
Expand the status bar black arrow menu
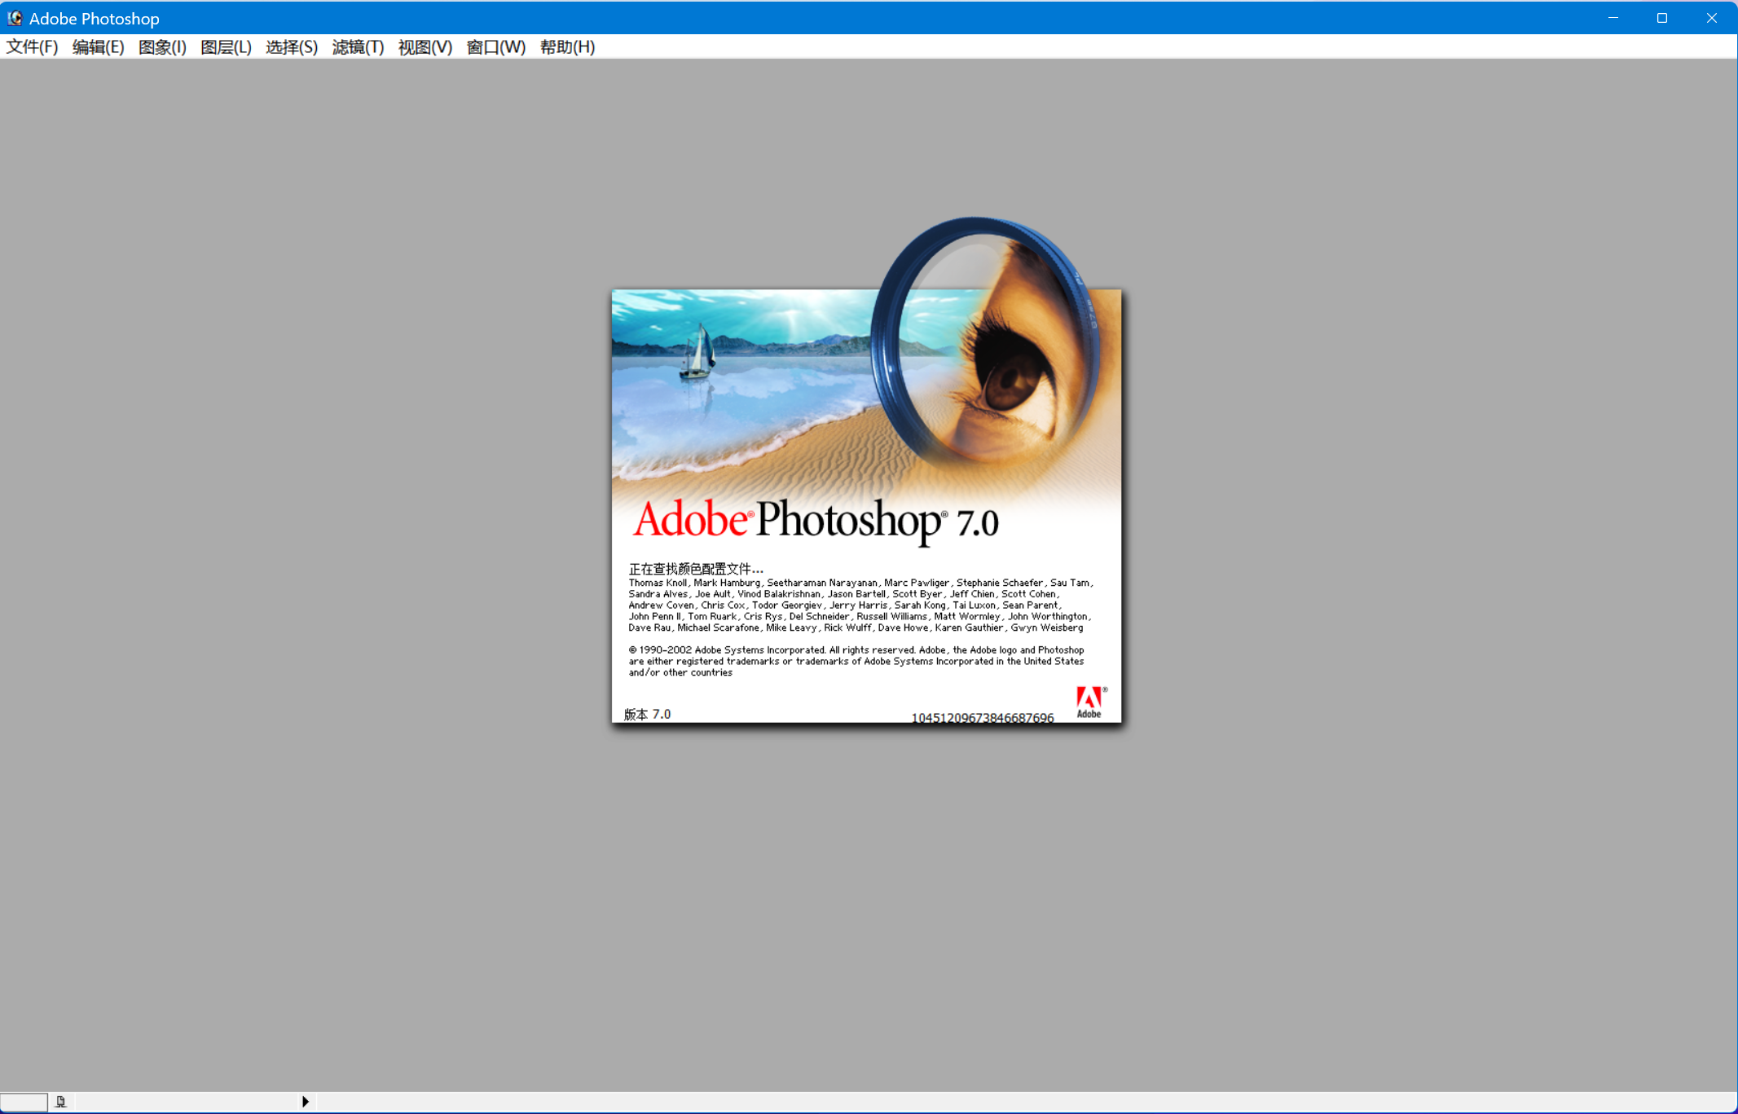pyautogui.click(x=305, y=1102)
